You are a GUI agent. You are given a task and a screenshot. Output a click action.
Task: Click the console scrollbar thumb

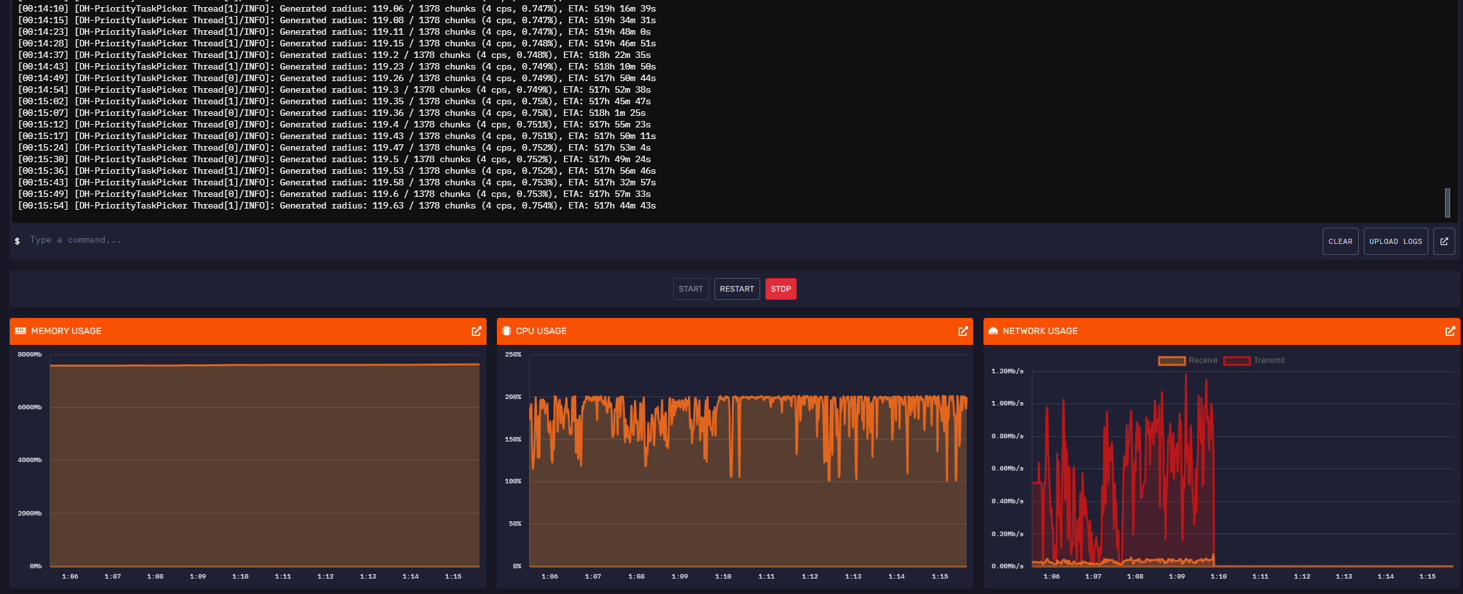click(x=1448, y=203)
